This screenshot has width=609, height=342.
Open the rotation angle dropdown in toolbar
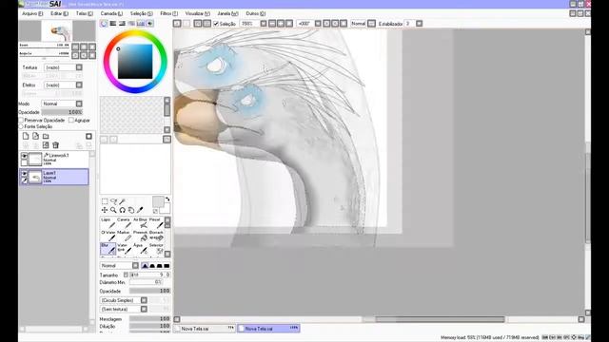tap(318, 24)
